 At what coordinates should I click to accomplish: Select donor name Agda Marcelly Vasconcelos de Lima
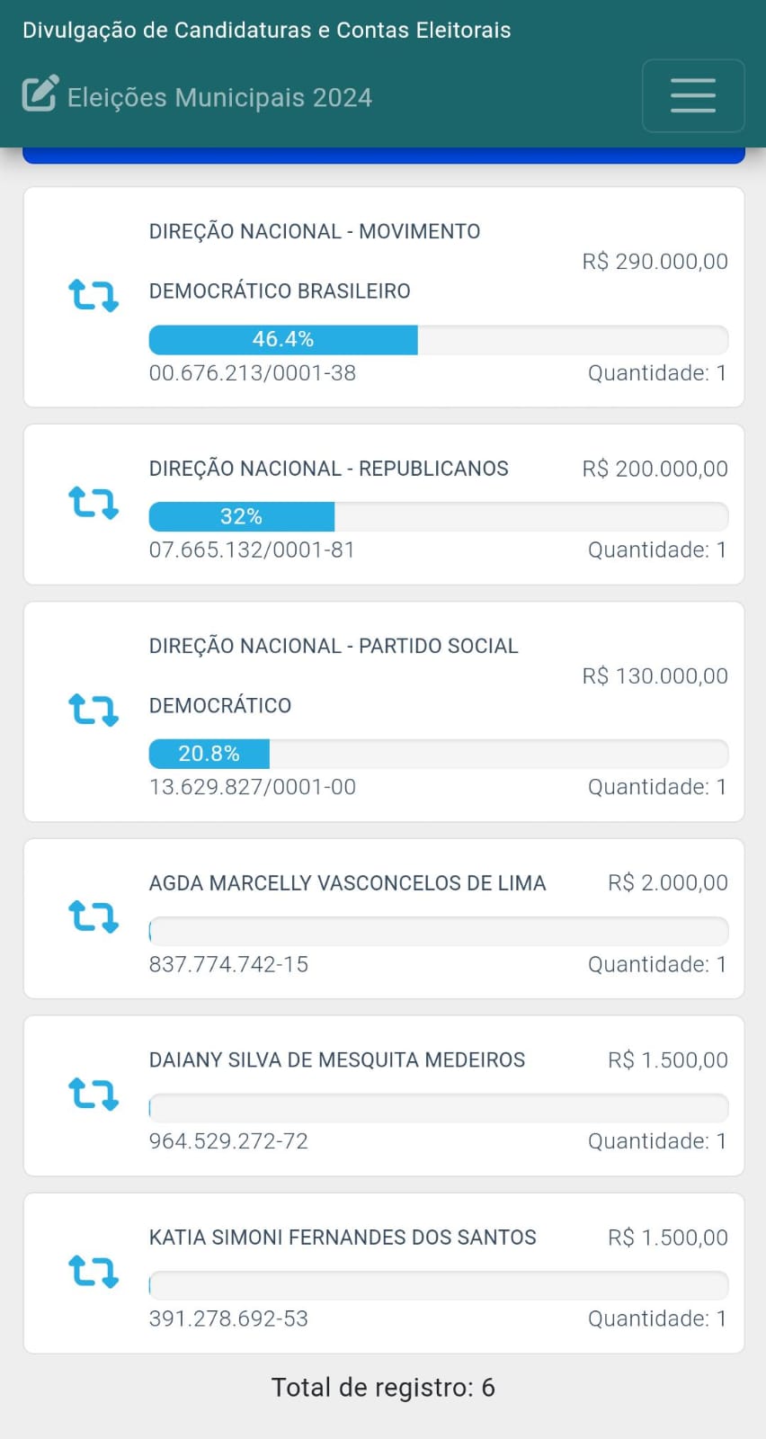(347, 883)
